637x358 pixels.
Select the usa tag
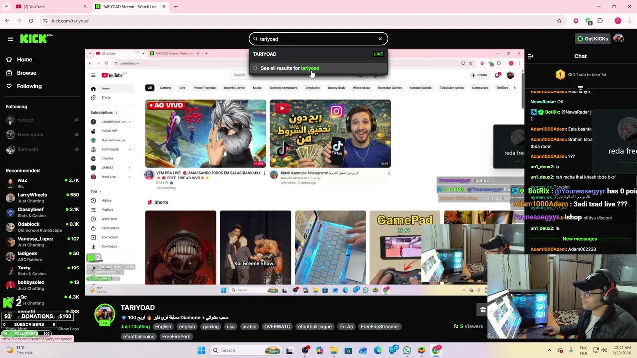[230, 327]
